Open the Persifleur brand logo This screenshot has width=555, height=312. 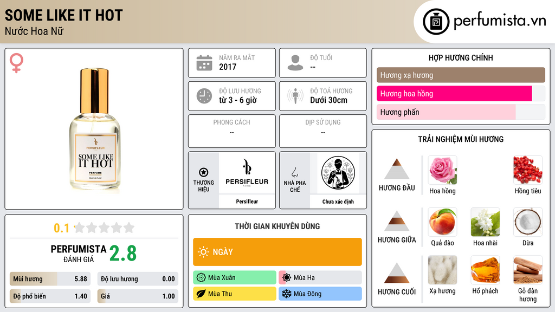pos(247,173)
